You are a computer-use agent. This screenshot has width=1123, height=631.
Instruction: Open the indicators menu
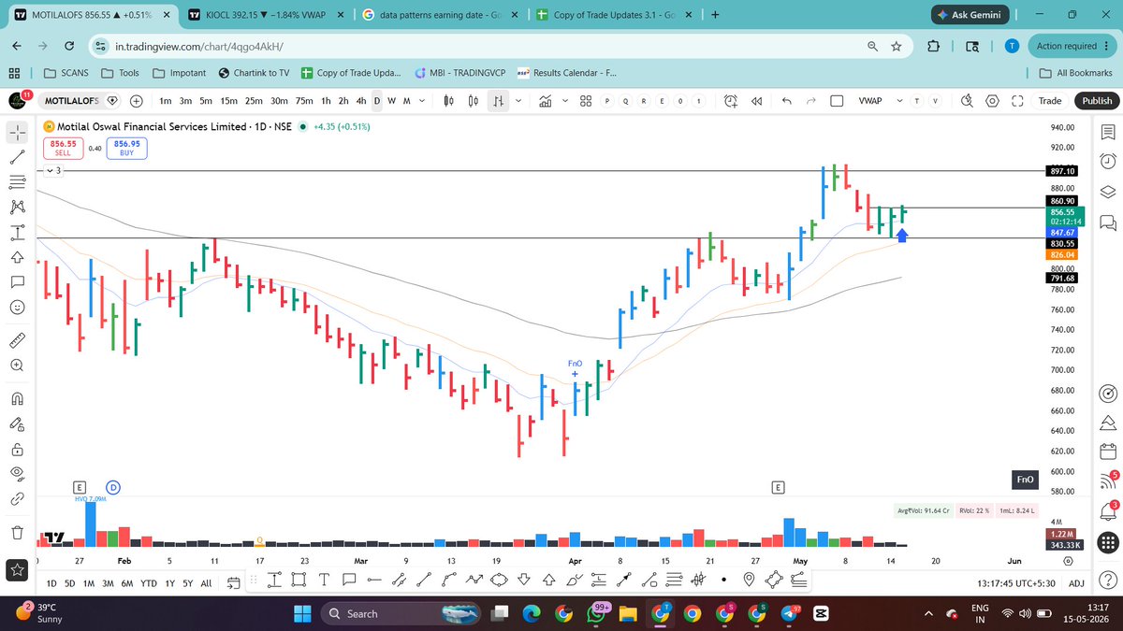[x=545, y=101]
